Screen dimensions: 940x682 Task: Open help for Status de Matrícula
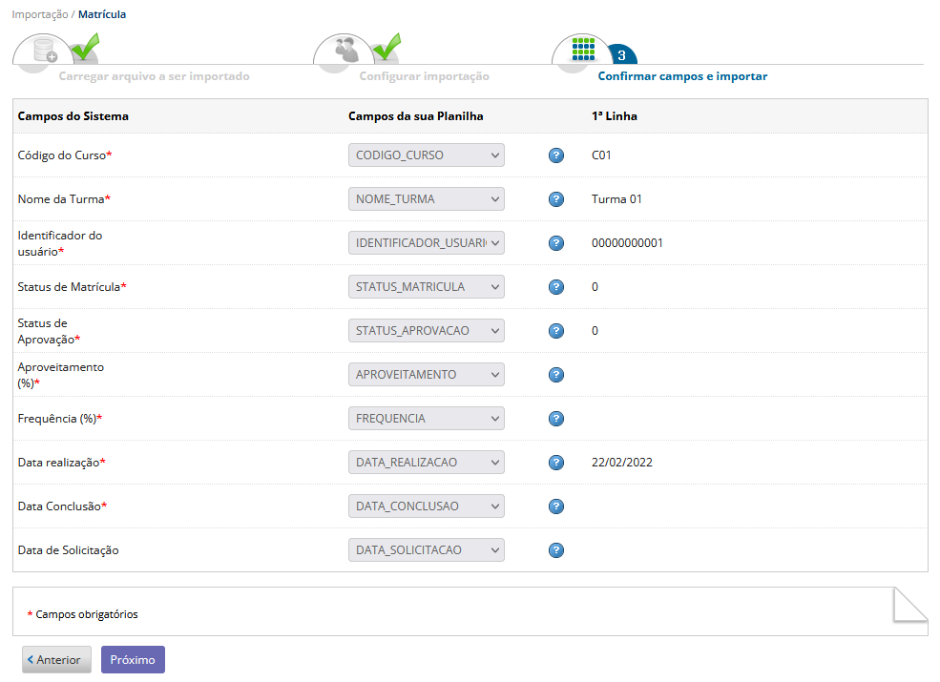[x=556, y=287]
